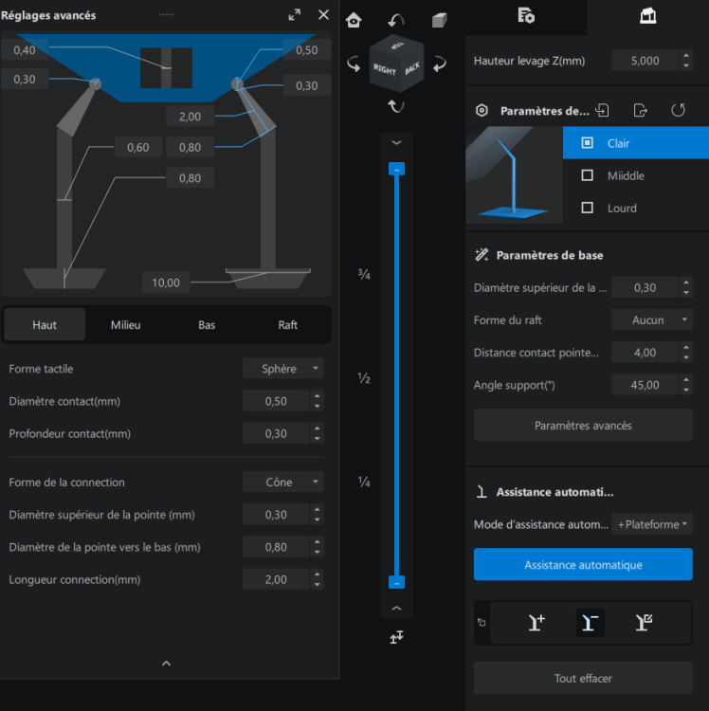Image resolution: width=709 pixels, height=711 pixels.
Task: Switch to the Raft tab
Action: pos(287,324)
